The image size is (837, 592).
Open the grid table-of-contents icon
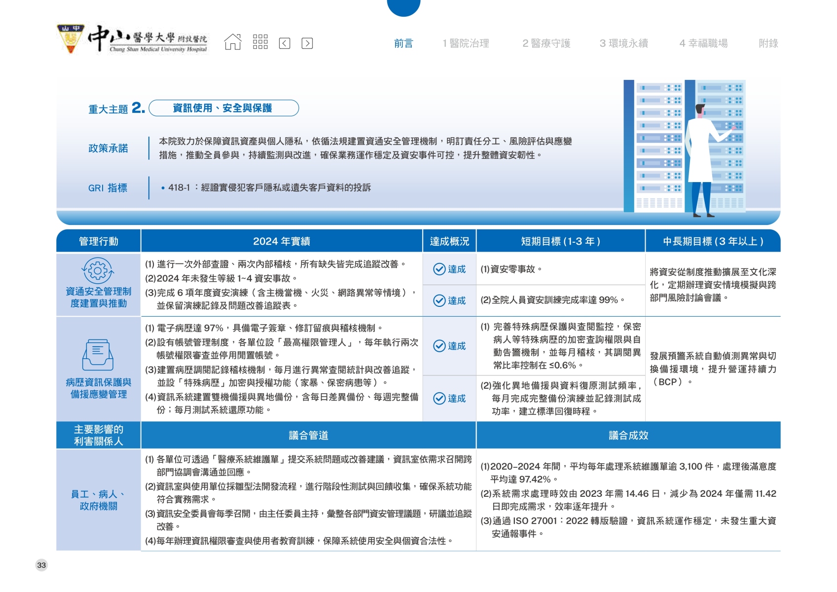pos(260,42)
